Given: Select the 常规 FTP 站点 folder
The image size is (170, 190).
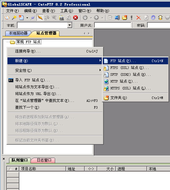Looking at the screenshot, I should (29, 42).
